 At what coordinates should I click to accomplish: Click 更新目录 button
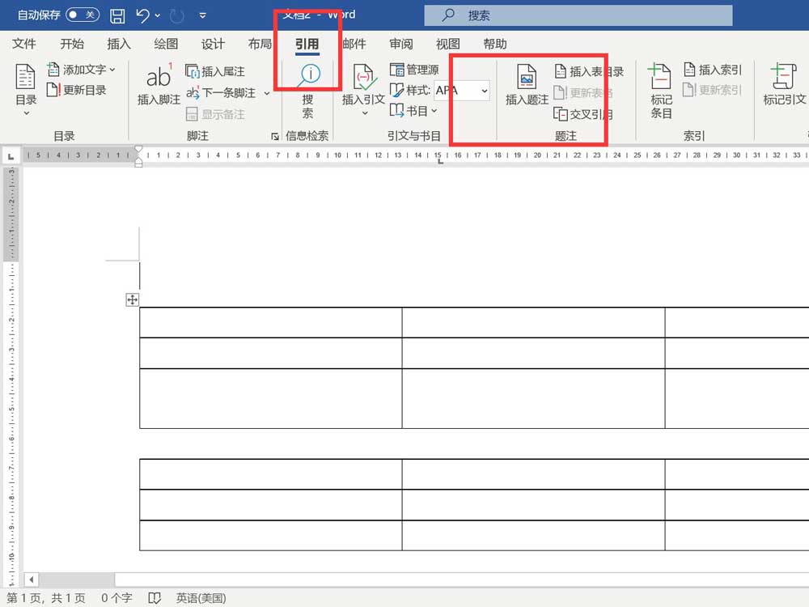(x=76, y=90)
